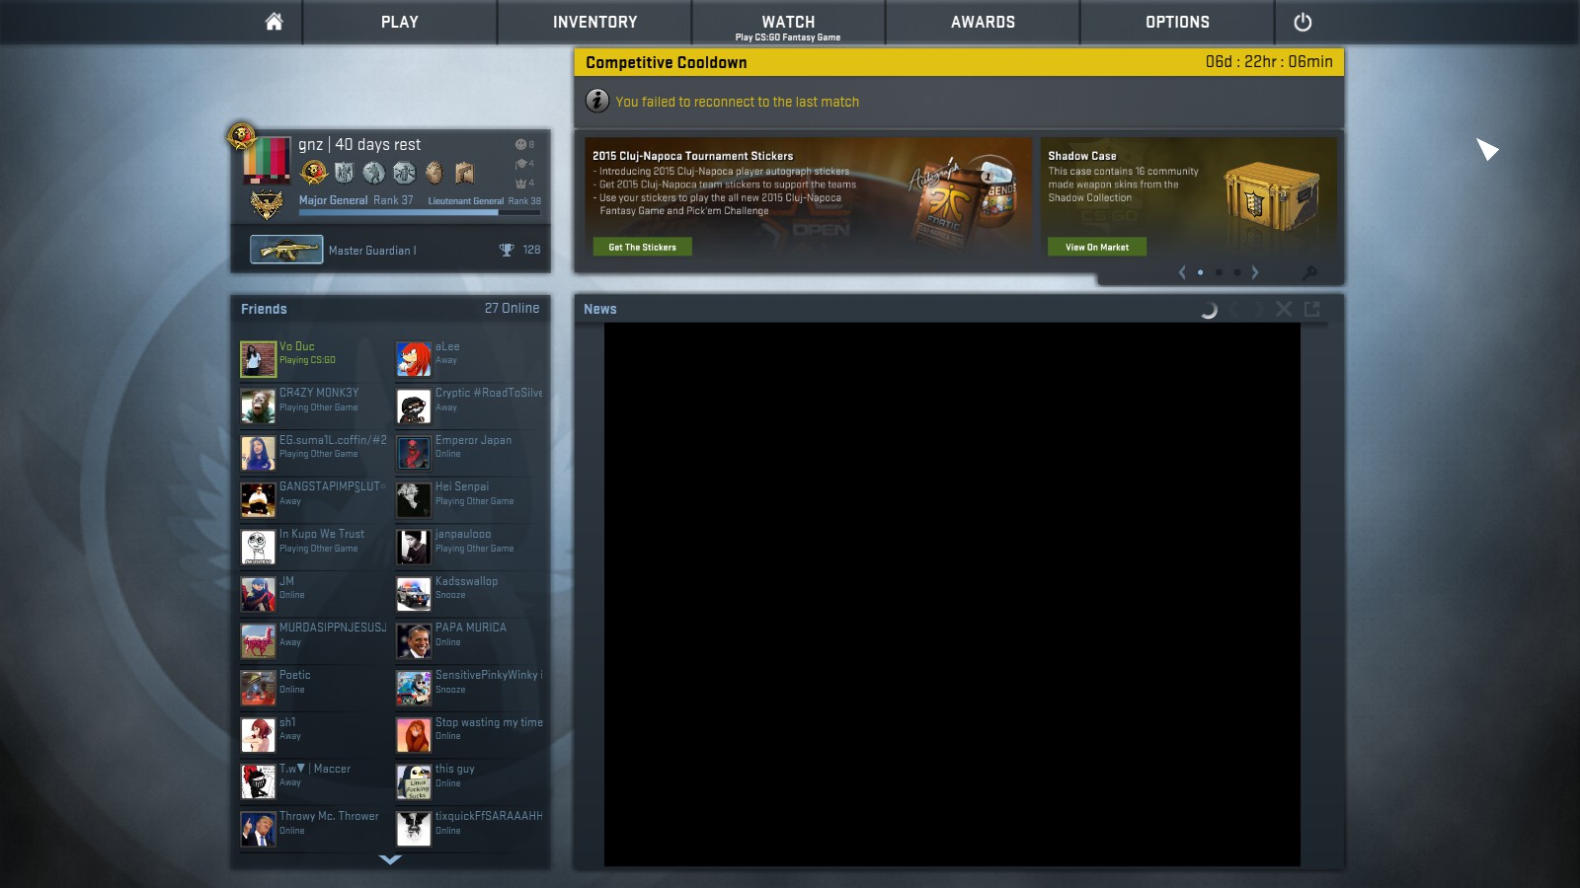This screenshot has height=888, width=1580.
Task: Click the teacher graduation cap commendation icon
Action: click(520, 164)
